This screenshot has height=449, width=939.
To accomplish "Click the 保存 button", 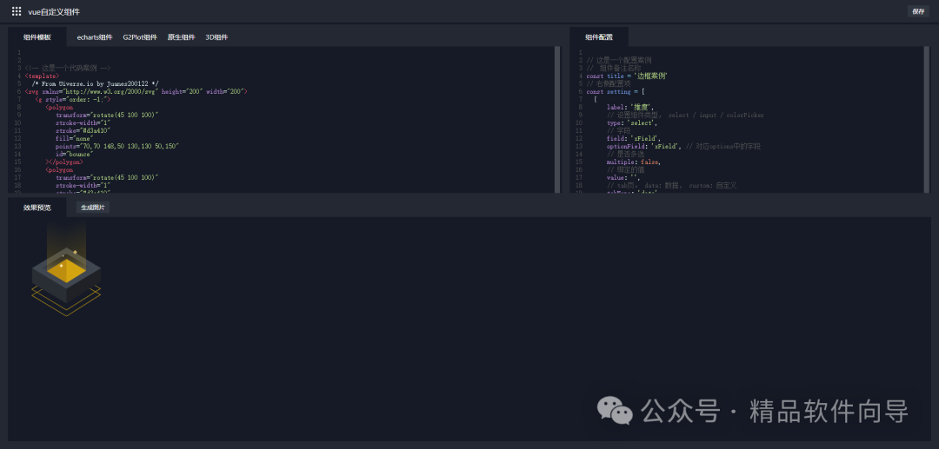I will [x=918, y=11].
